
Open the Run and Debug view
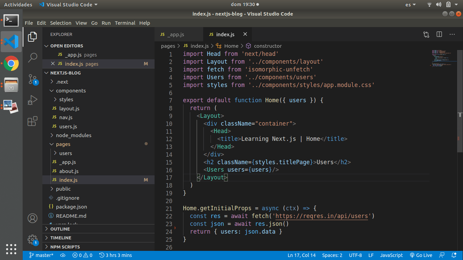33,100
